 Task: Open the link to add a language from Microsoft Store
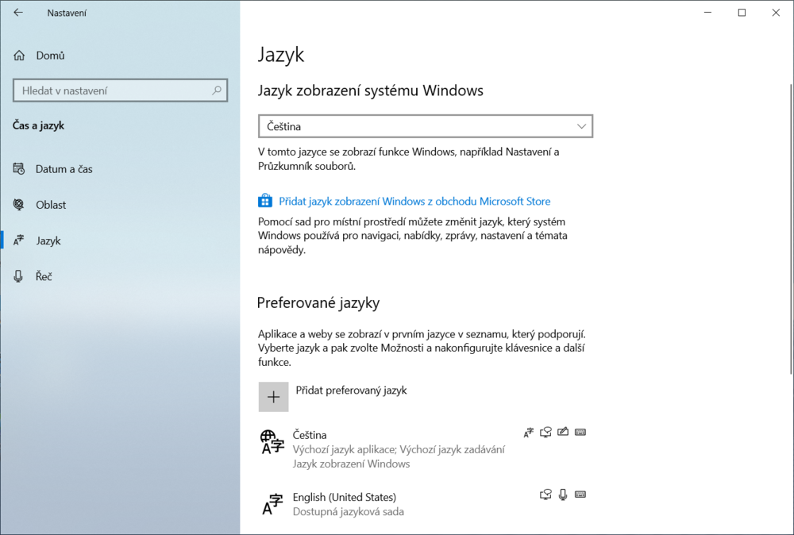coord(414,202)
